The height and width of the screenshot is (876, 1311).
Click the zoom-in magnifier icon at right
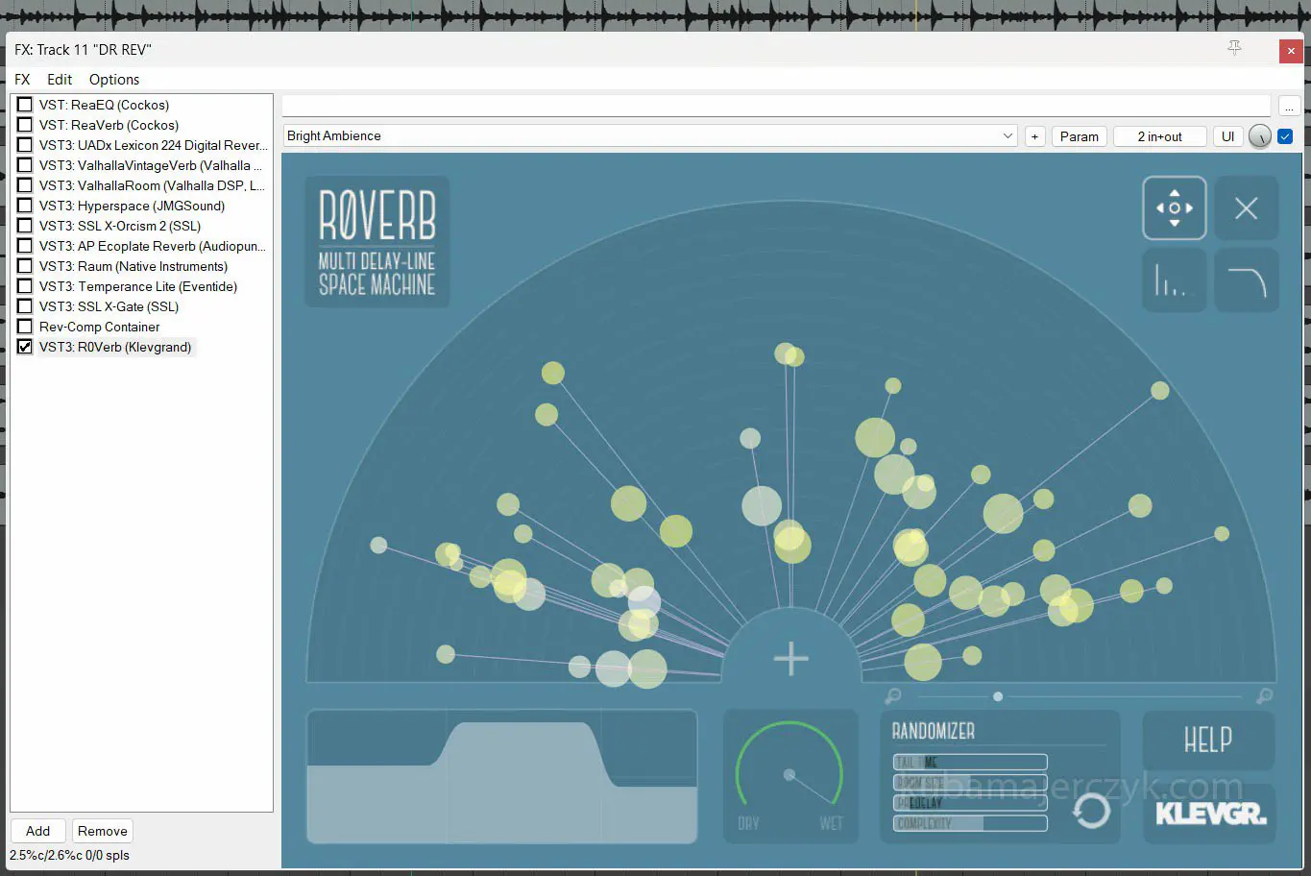pyautogui.click(x=1265, y=695)
